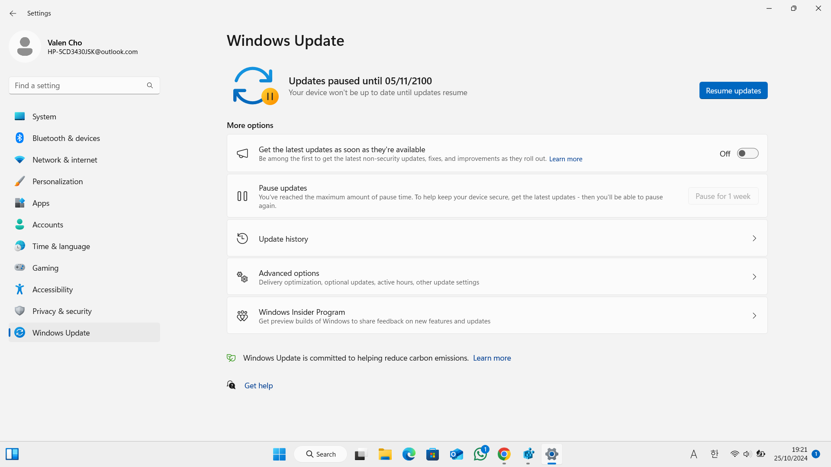Click the Valen Cho account name
The width and height of the screenshot is (831, 467).
coord(65,42)
